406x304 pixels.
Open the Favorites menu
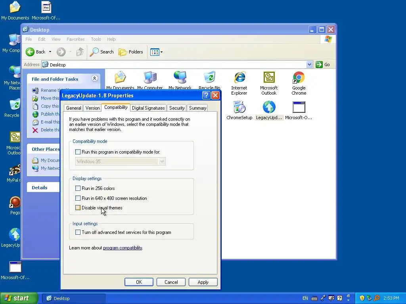pos(76,39)
